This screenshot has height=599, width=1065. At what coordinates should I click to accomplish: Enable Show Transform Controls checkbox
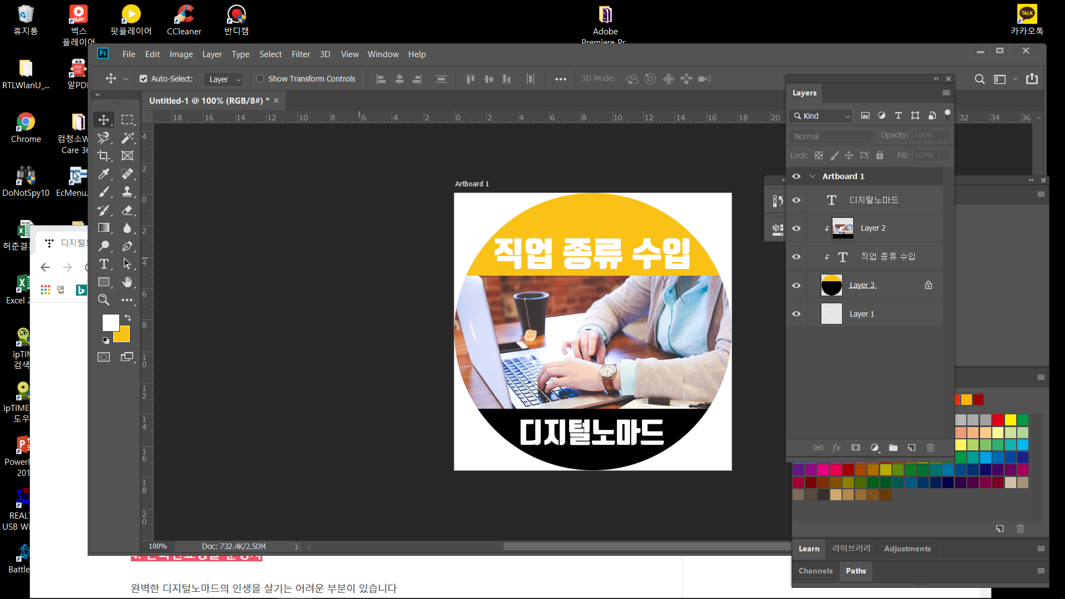(260, 79)
